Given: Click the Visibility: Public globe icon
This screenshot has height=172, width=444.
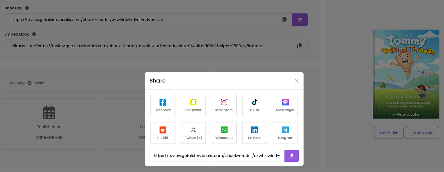Looking at the screenshot, I should coord(29,83).
